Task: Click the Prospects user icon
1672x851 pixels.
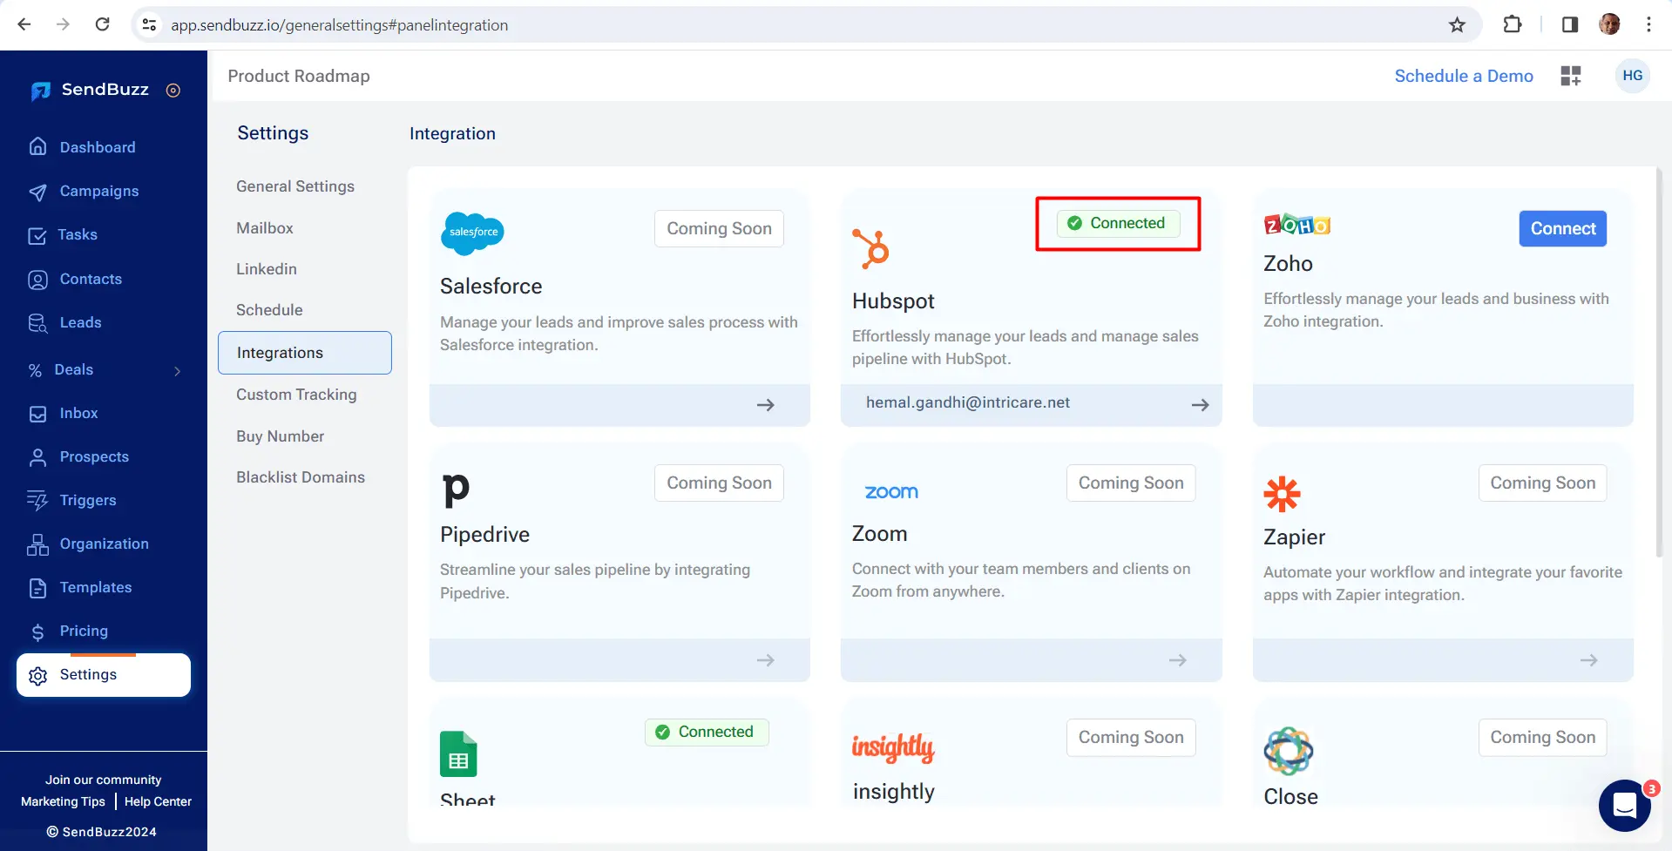Action: point(37,457)
